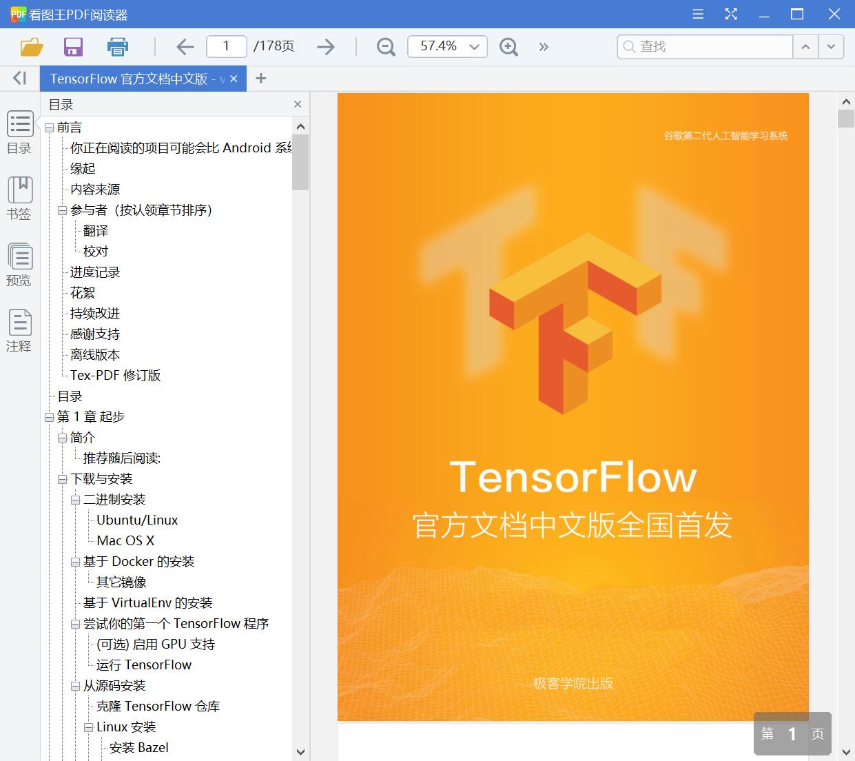Select the 翻译 outline entry

tap(96, 230)
